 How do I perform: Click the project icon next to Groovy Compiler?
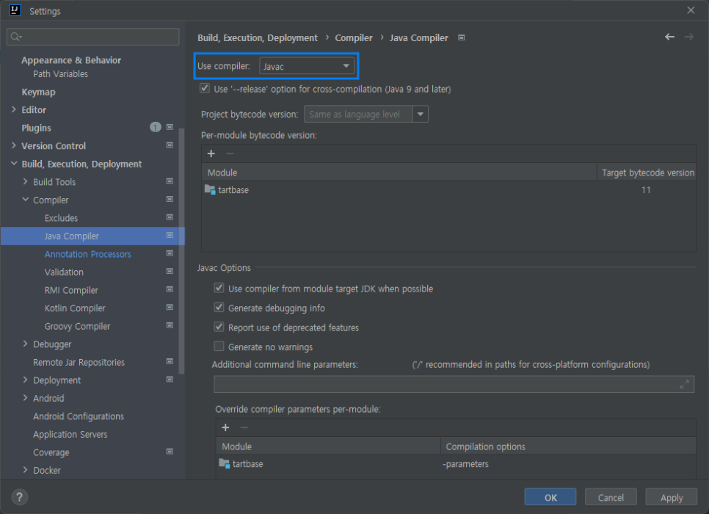tap(170, 326)
